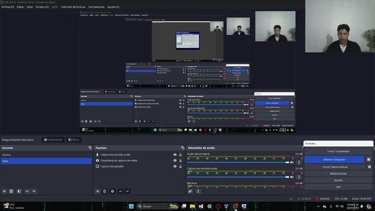Remove the selected source with trash icon

point(104,192)
